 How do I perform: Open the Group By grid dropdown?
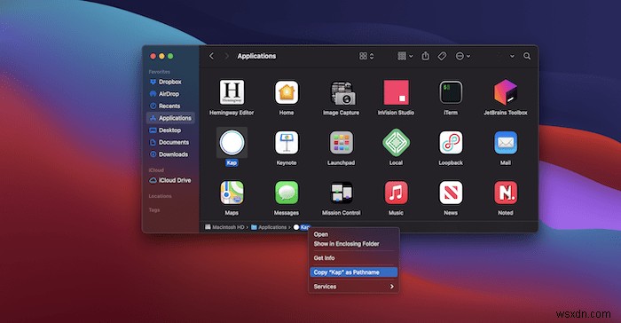coord(405,56)
